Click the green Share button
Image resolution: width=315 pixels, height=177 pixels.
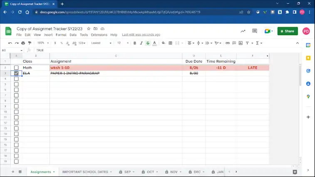point(288,31)
